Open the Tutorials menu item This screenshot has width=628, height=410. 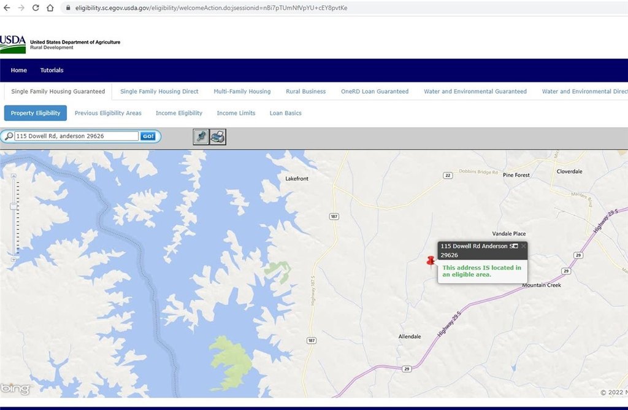52,70
